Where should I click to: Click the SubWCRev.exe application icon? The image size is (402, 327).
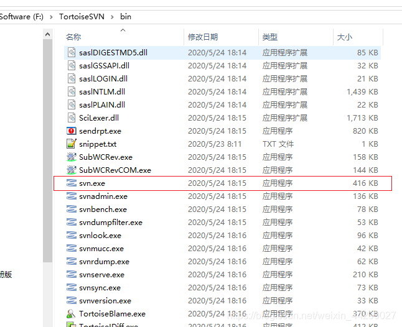pyautogui.click(x=72, y=157)
